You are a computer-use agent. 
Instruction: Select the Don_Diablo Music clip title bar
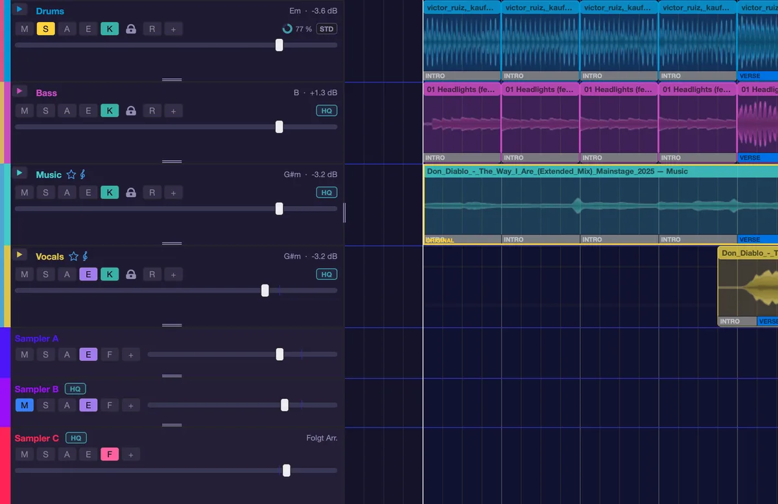click(x=600, y=171)
